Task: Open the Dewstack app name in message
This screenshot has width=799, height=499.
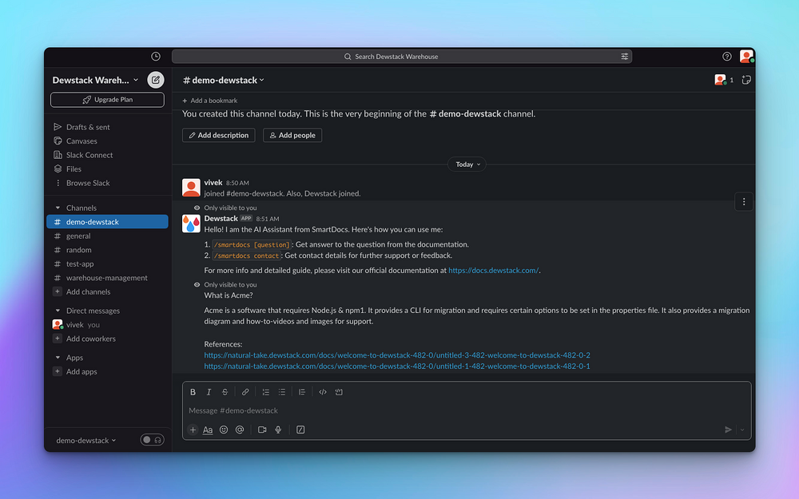Action: [221, 219]
